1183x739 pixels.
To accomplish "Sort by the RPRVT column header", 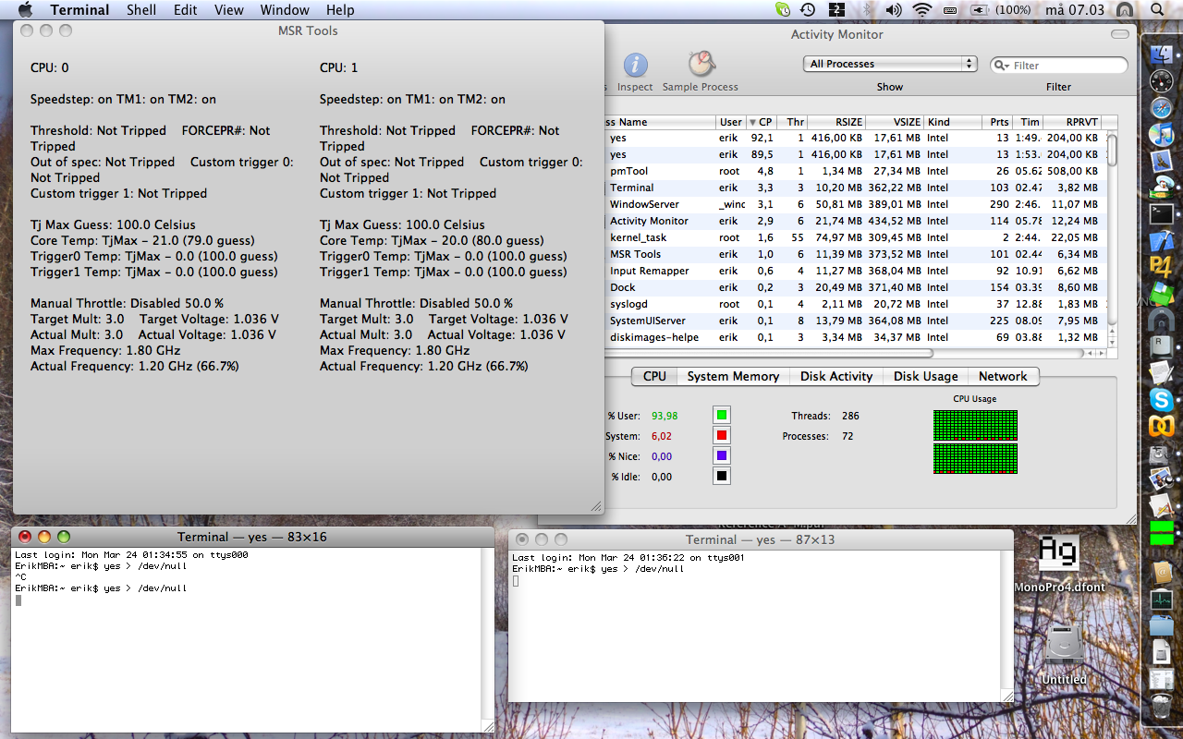I will [x=1072, y=122].
